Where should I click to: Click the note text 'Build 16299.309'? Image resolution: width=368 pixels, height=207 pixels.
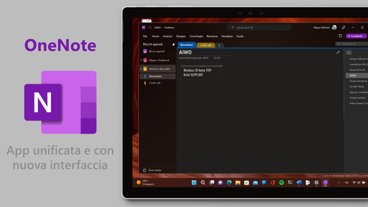[x=193, y=75]
